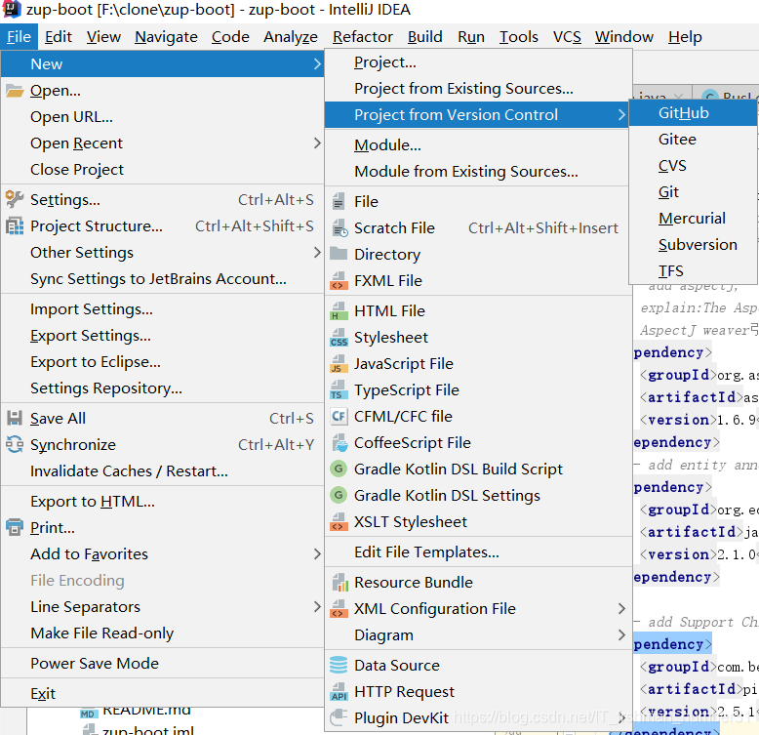Open the VCS menu
Image resolution: width=759 pixels, height=735 pixels.
tap(567, 37)
